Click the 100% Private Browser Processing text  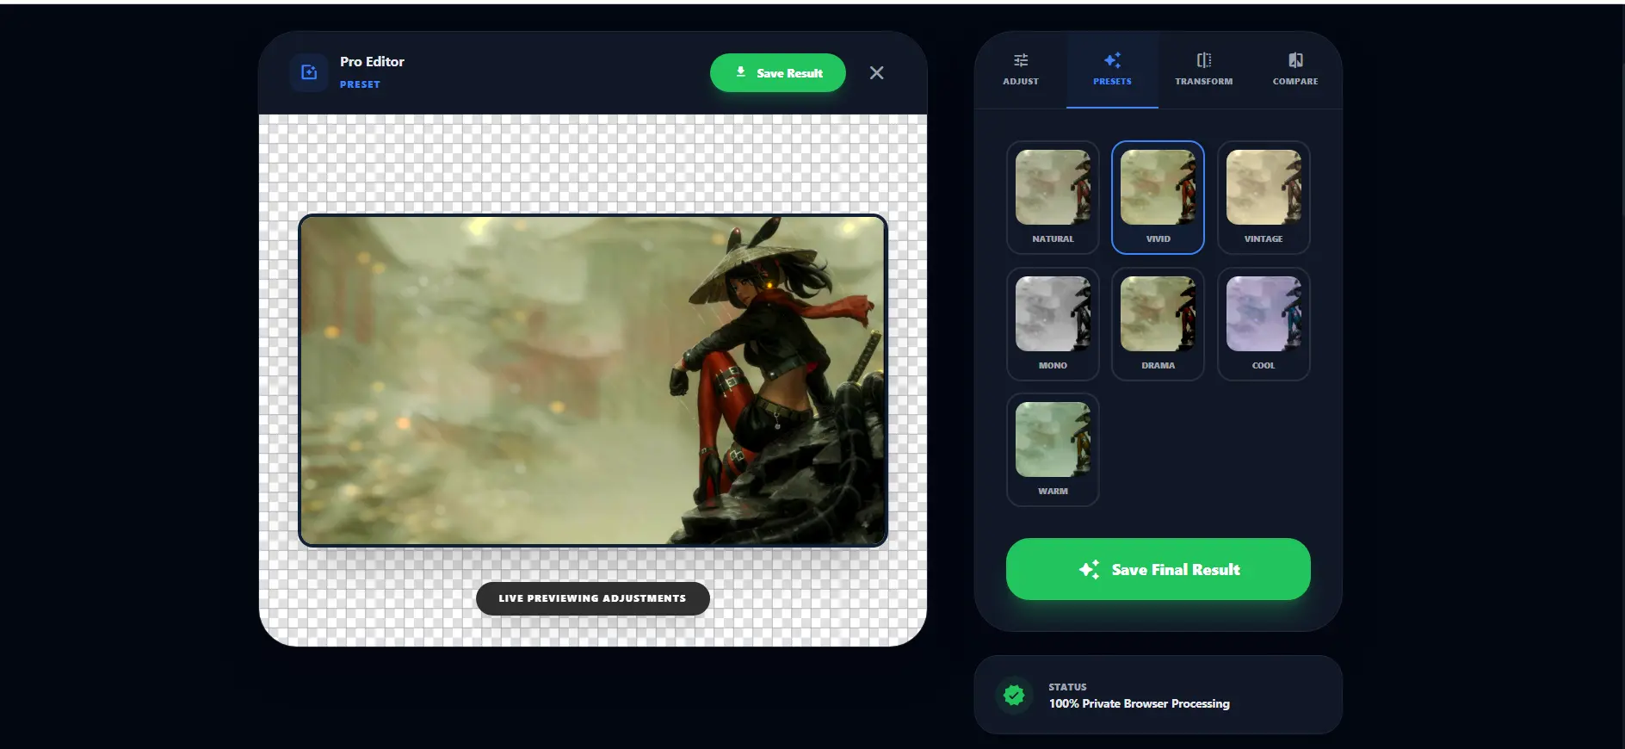[x=1139, y=703]
